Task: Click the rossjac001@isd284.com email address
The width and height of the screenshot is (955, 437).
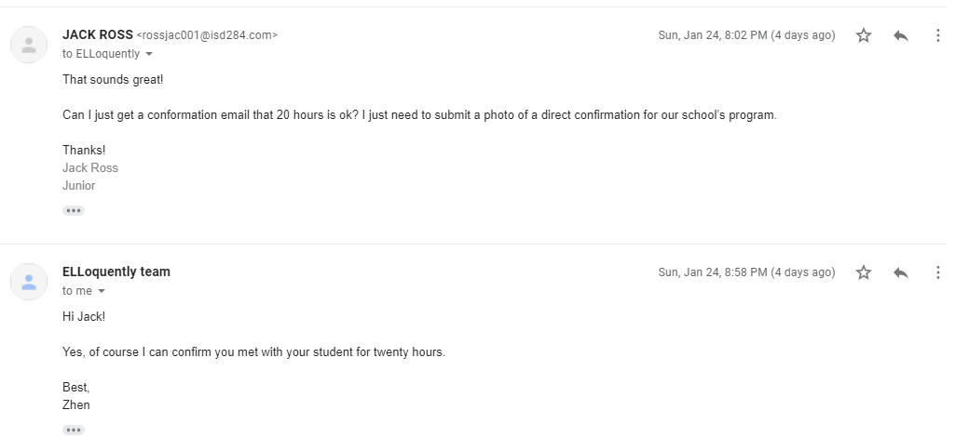Action: (208, 35)
